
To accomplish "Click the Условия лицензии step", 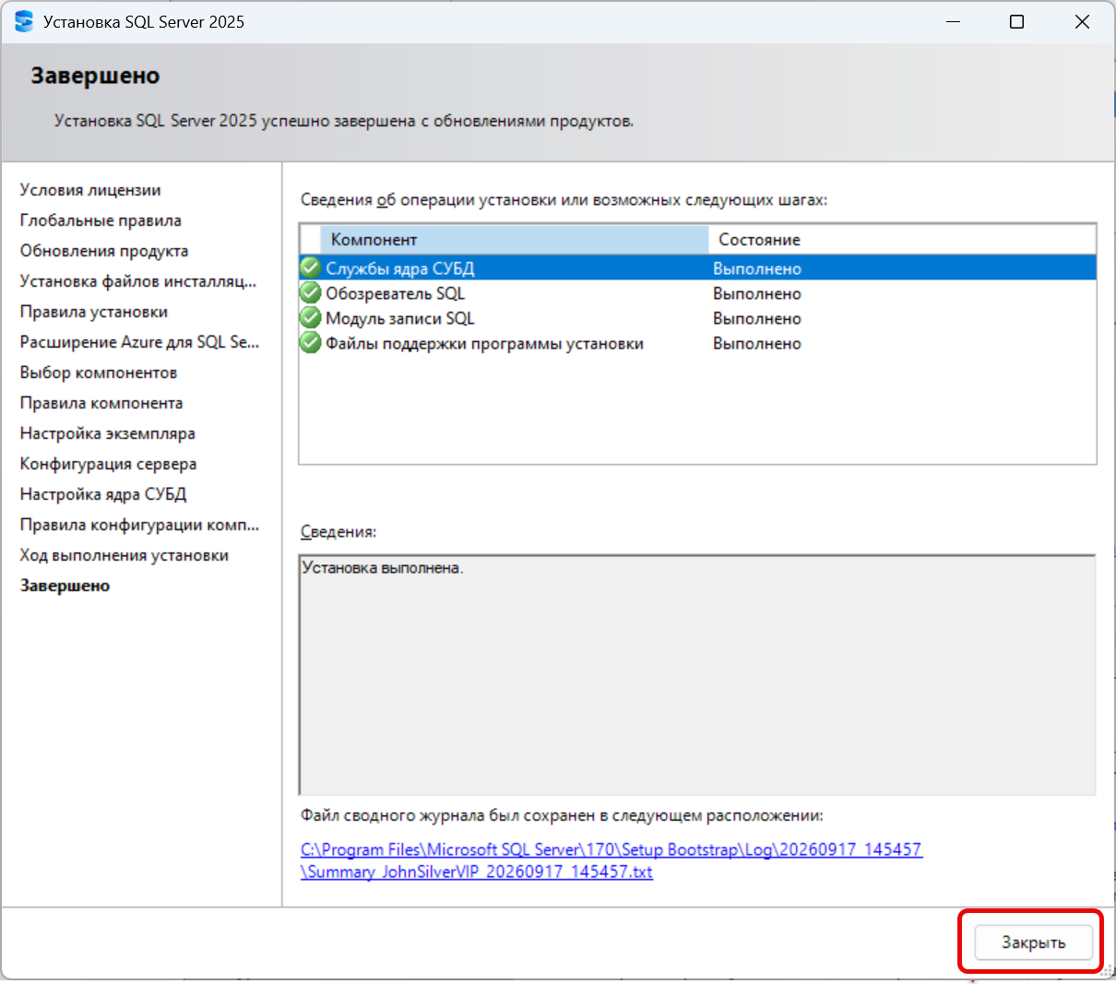I will (x=90, y=190).
